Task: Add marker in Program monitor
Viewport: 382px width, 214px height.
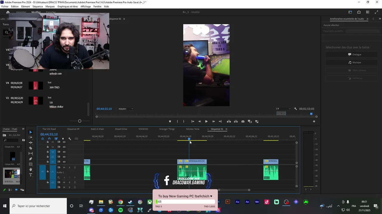Action: (170, 121)
